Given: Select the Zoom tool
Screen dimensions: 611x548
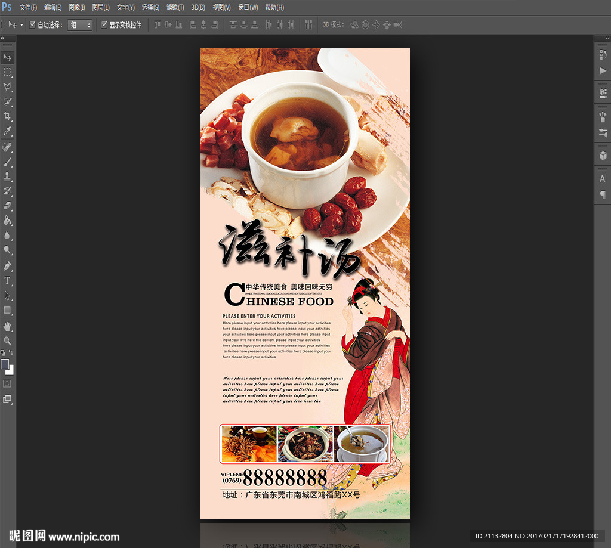Looking at the screenshot, I should point(7,341).
